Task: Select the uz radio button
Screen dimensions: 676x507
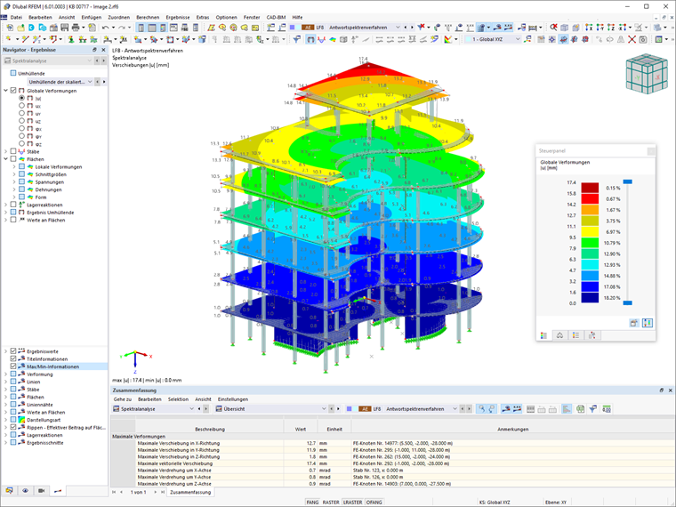Action: 21,121
